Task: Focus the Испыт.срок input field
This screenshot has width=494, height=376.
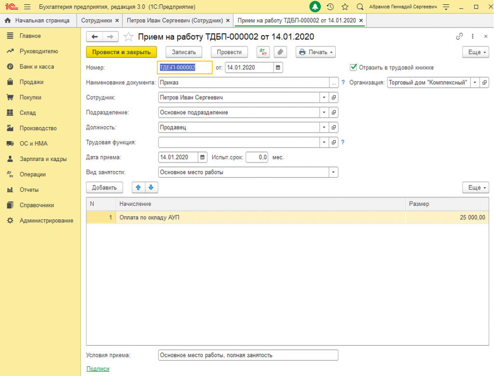Action: point(257,157)
